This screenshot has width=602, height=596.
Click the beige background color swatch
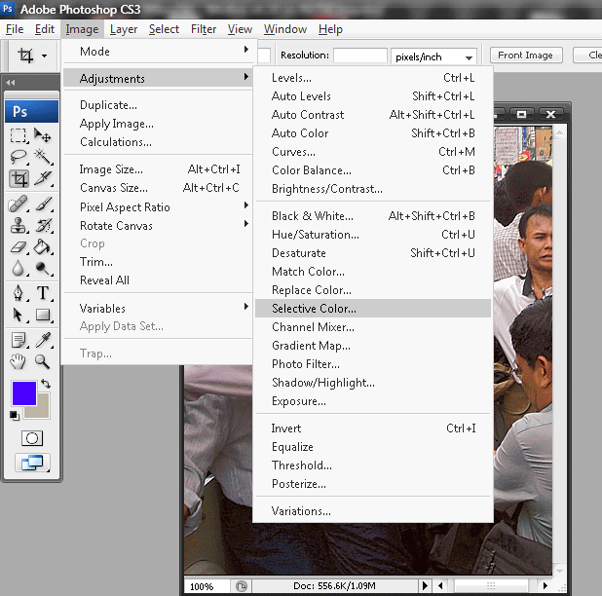[43, 411]
